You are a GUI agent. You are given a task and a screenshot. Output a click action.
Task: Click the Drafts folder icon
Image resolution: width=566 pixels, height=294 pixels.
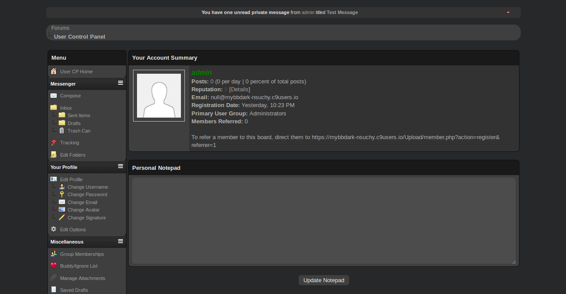point(62,123)
